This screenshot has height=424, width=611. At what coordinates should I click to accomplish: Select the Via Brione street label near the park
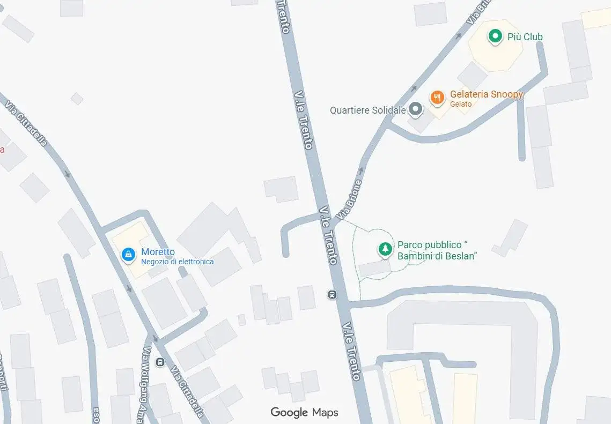pyautogui.click(x=349, y=199)
